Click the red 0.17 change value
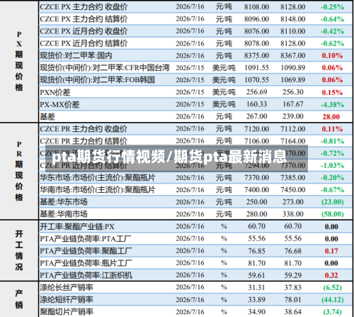The height and width of the screenshot is (317, 354). [331, 251]
